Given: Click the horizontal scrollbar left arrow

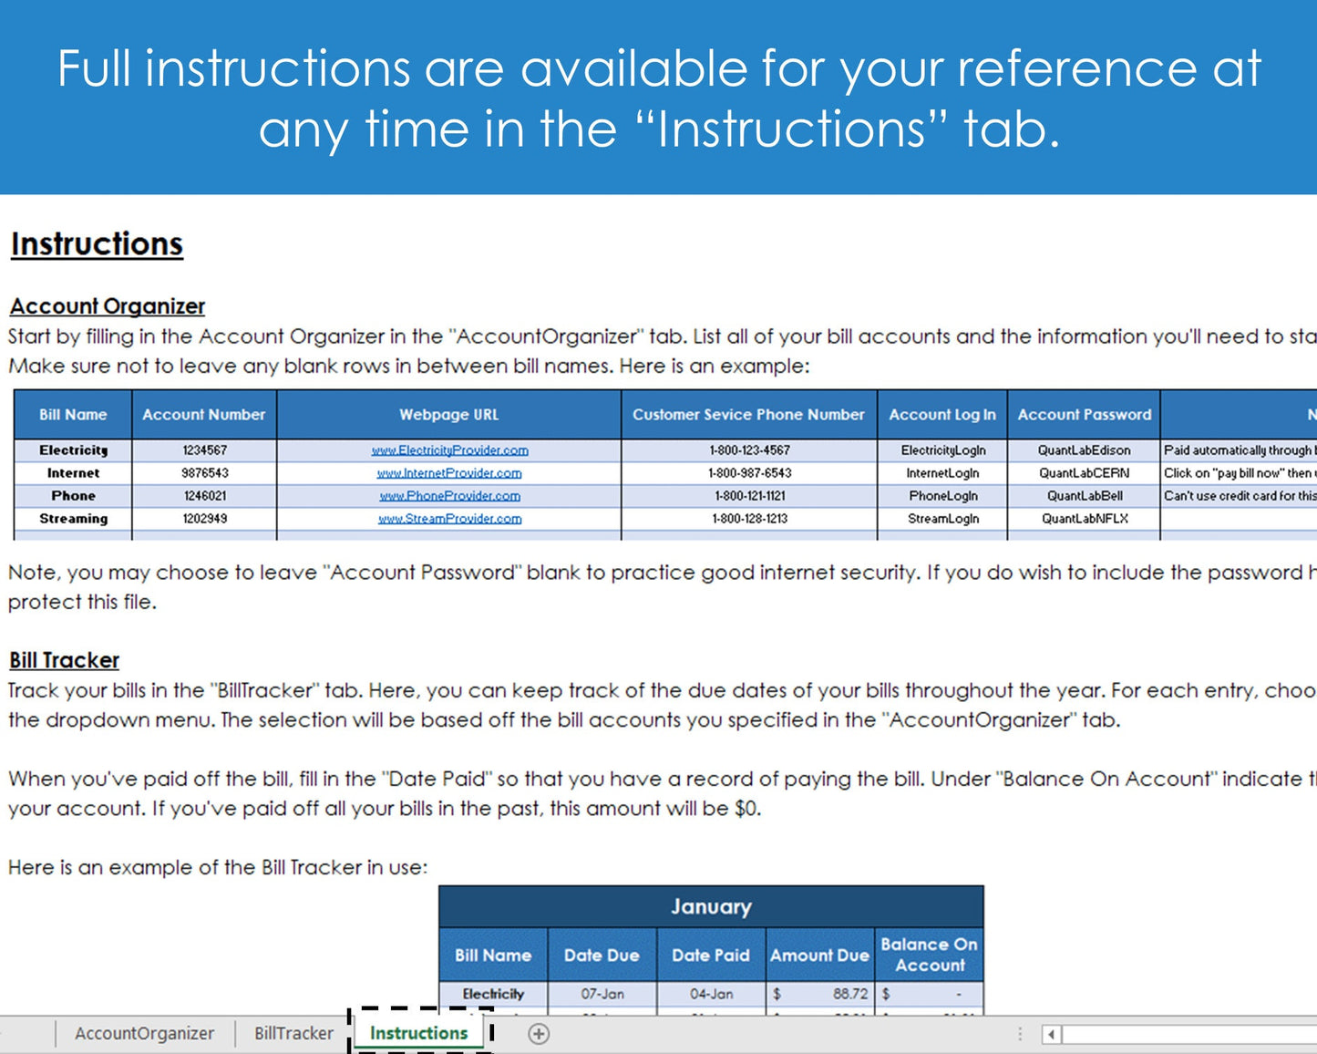Looking at the screenshot, I should click(x=1051, y=1035).
